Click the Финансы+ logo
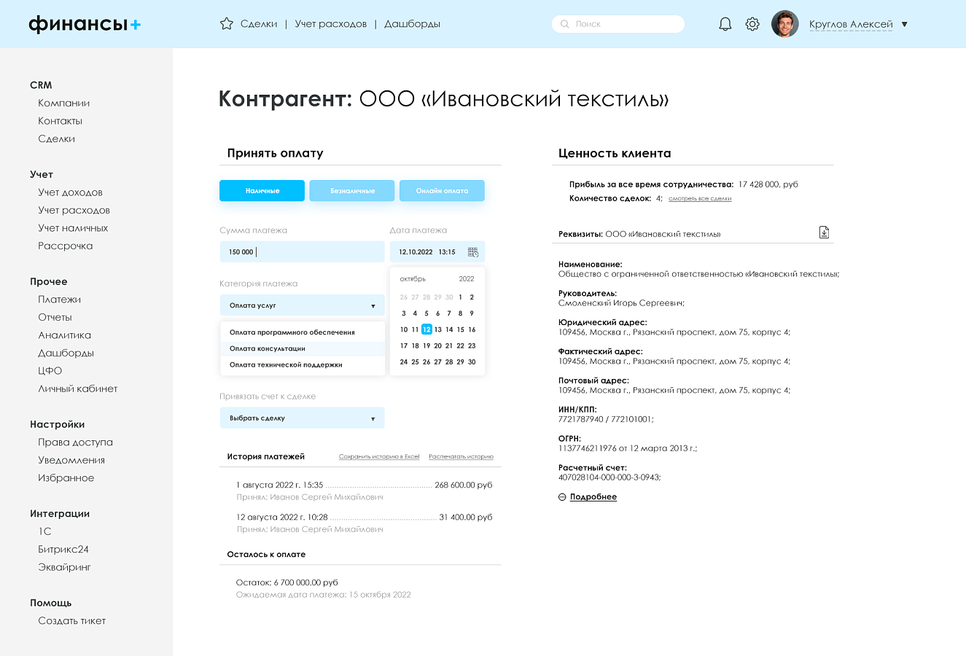The image size is (966, 656). (85, 24)
